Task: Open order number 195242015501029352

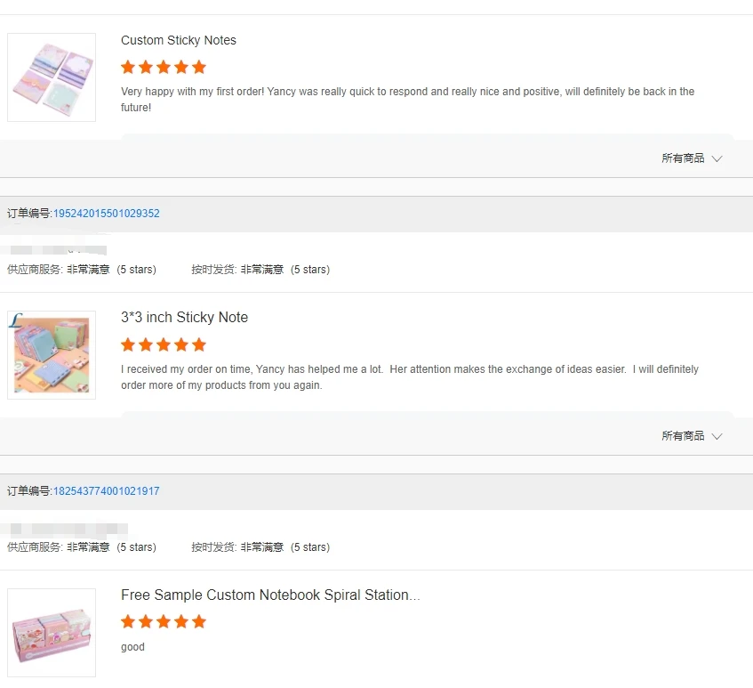Action: [x=107, y=214]
